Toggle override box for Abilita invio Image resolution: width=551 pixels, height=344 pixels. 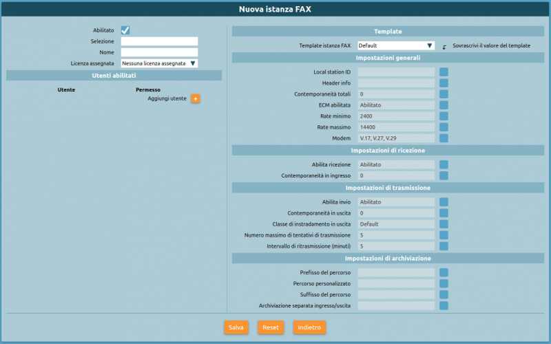pos(444,202)
